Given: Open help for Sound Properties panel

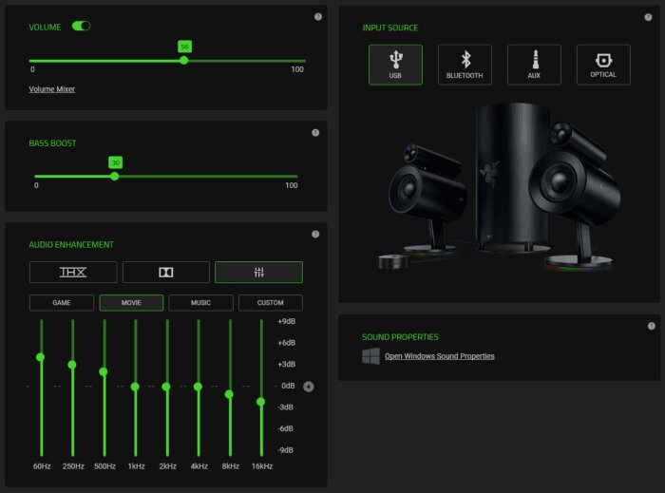Looking at the screenshot, I should click(x=652, y=326).
